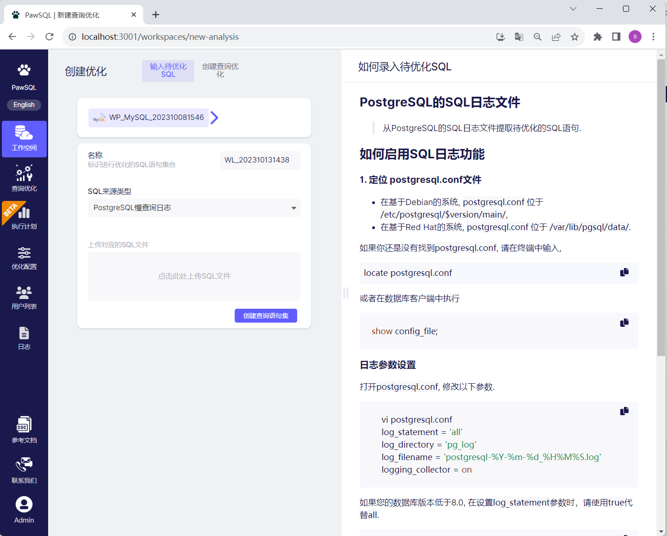Click the 联系我们 contact icon
Viewport: 667px width, 536px height.
pyautogui.click(x=24, y=470)
